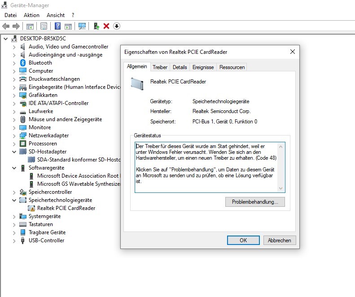Select the Tragbare Geräte icon

[23, 232]
